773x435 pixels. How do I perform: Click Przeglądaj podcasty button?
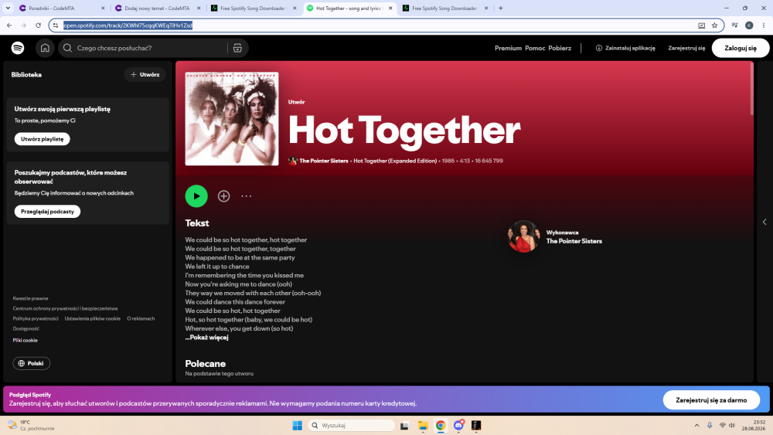47,212
